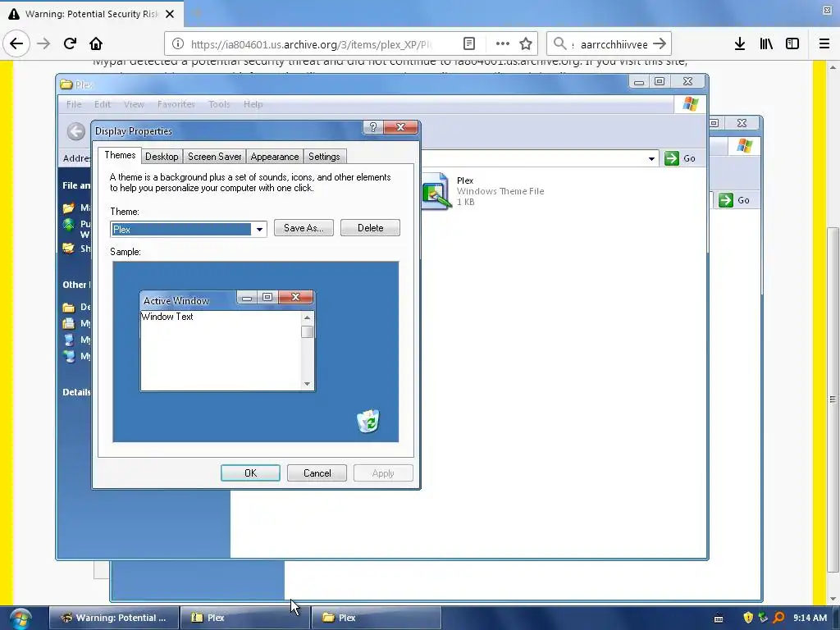Switch to the Themes tab
Viewport: 840px width, 630px height.
tap(120, 155)
